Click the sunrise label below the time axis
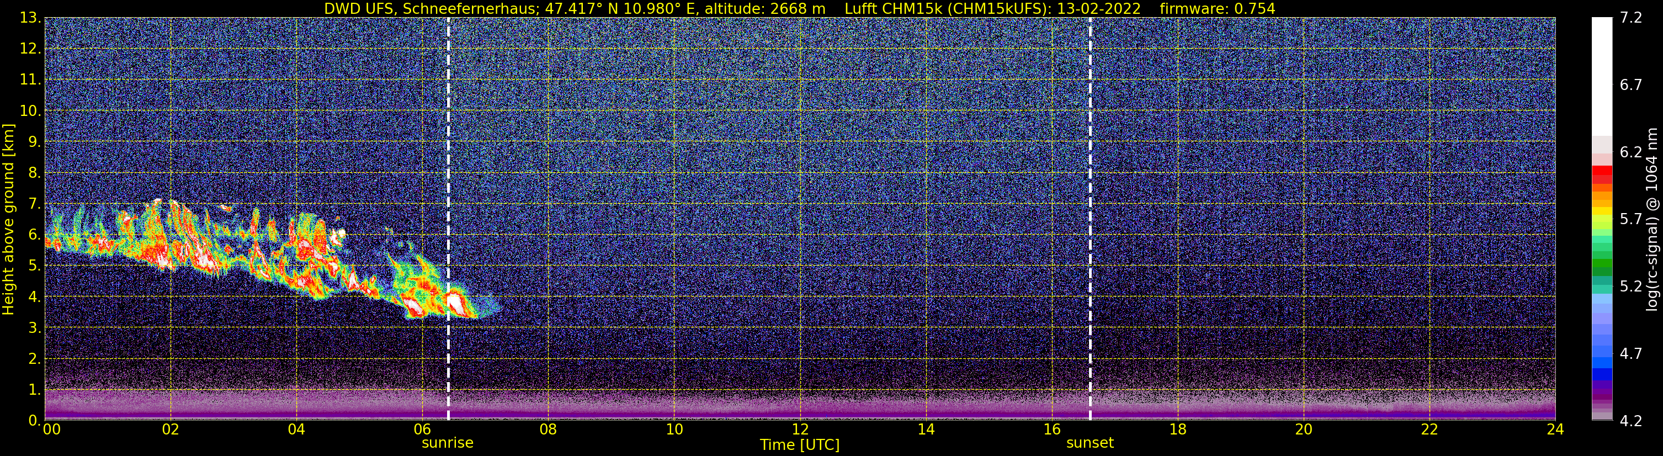 click(x=448, y=443)
